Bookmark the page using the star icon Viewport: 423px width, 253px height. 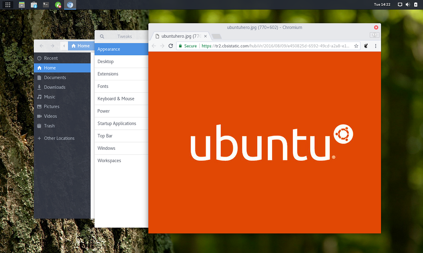(356, 46)
